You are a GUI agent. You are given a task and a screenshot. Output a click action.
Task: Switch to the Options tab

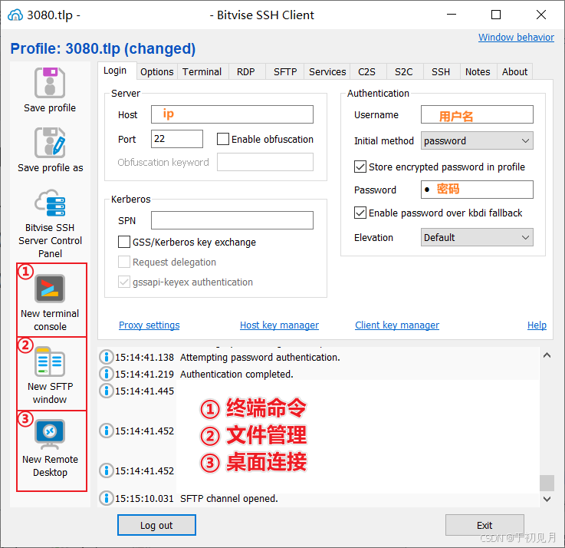coord(156,72)
